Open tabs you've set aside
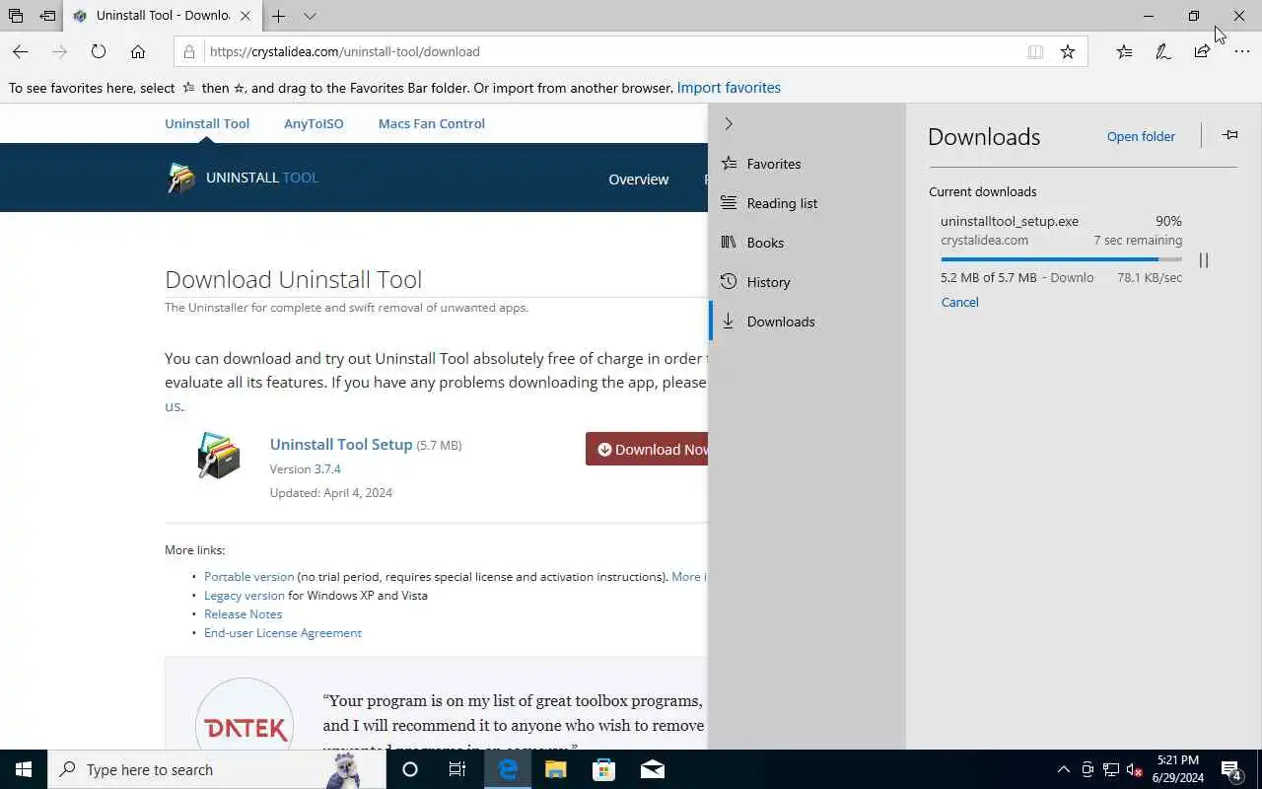 tap(16, 16)
